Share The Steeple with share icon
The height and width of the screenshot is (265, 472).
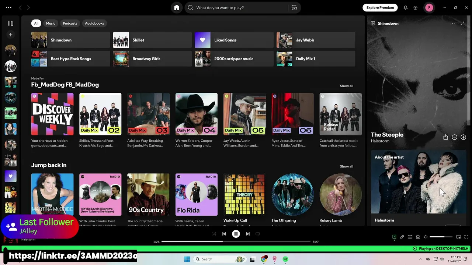445,137
